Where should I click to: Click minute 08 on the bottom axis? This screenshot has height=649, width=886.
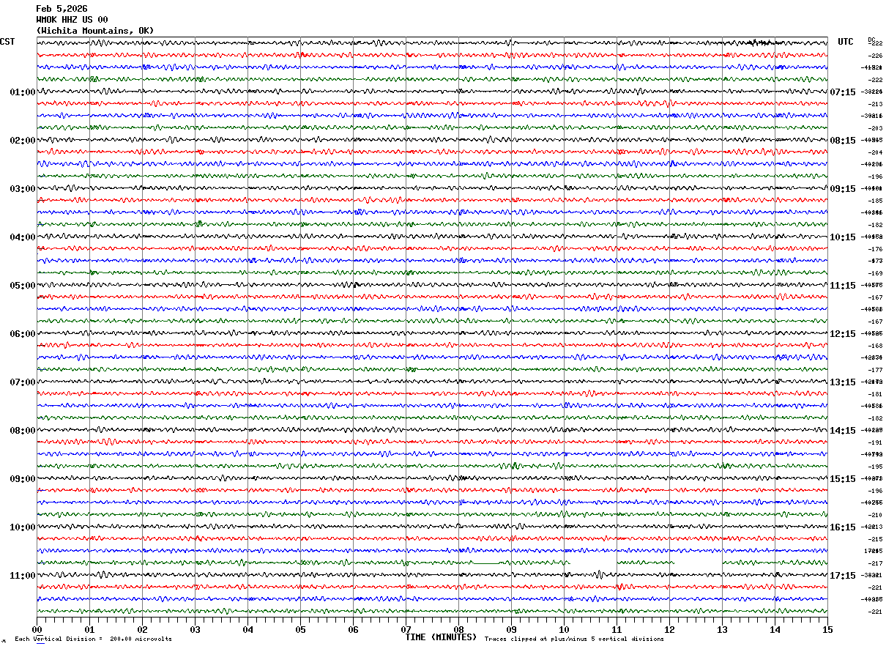point(458,629)
